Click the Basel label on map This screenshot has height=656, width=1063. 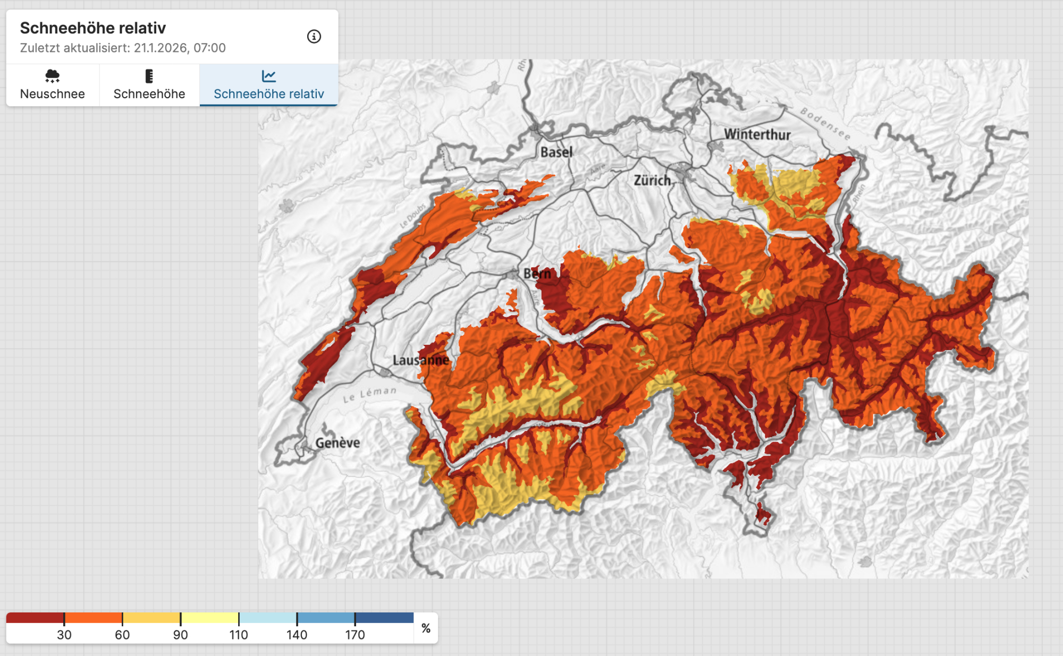point(556,152)
